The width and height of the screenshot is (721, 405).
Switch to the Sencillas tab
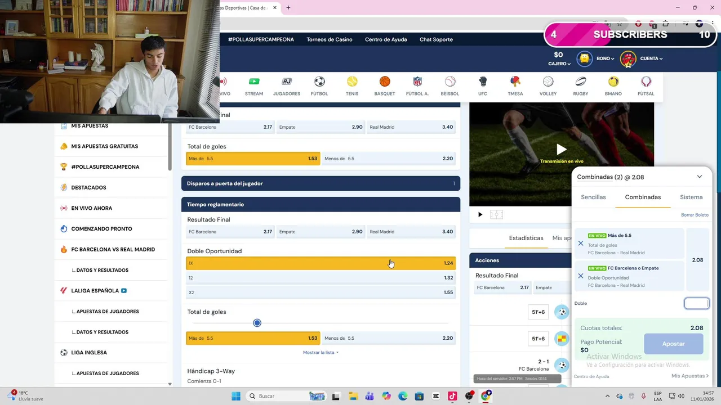click(x=593, y=197)
